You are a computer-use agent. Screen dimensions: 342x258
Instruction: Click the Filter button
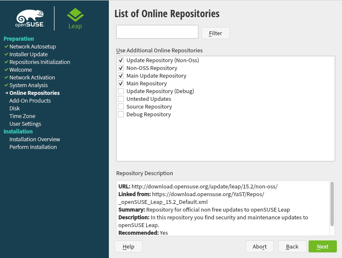(x=215, y=33)
